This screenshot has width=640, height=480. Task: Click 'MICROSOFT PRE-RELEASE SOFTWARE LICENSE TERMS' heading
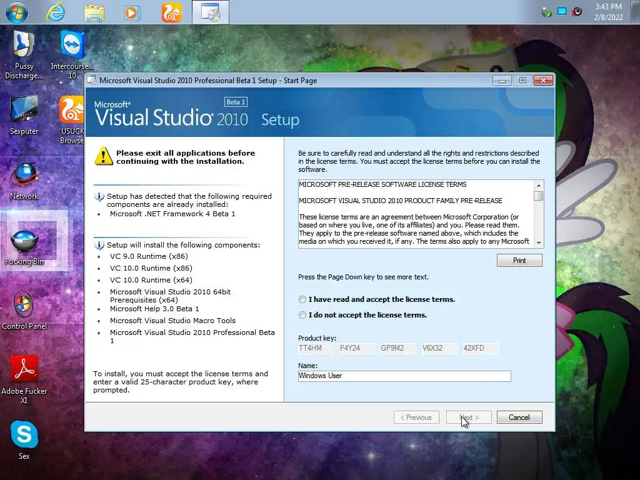[382, 184]
